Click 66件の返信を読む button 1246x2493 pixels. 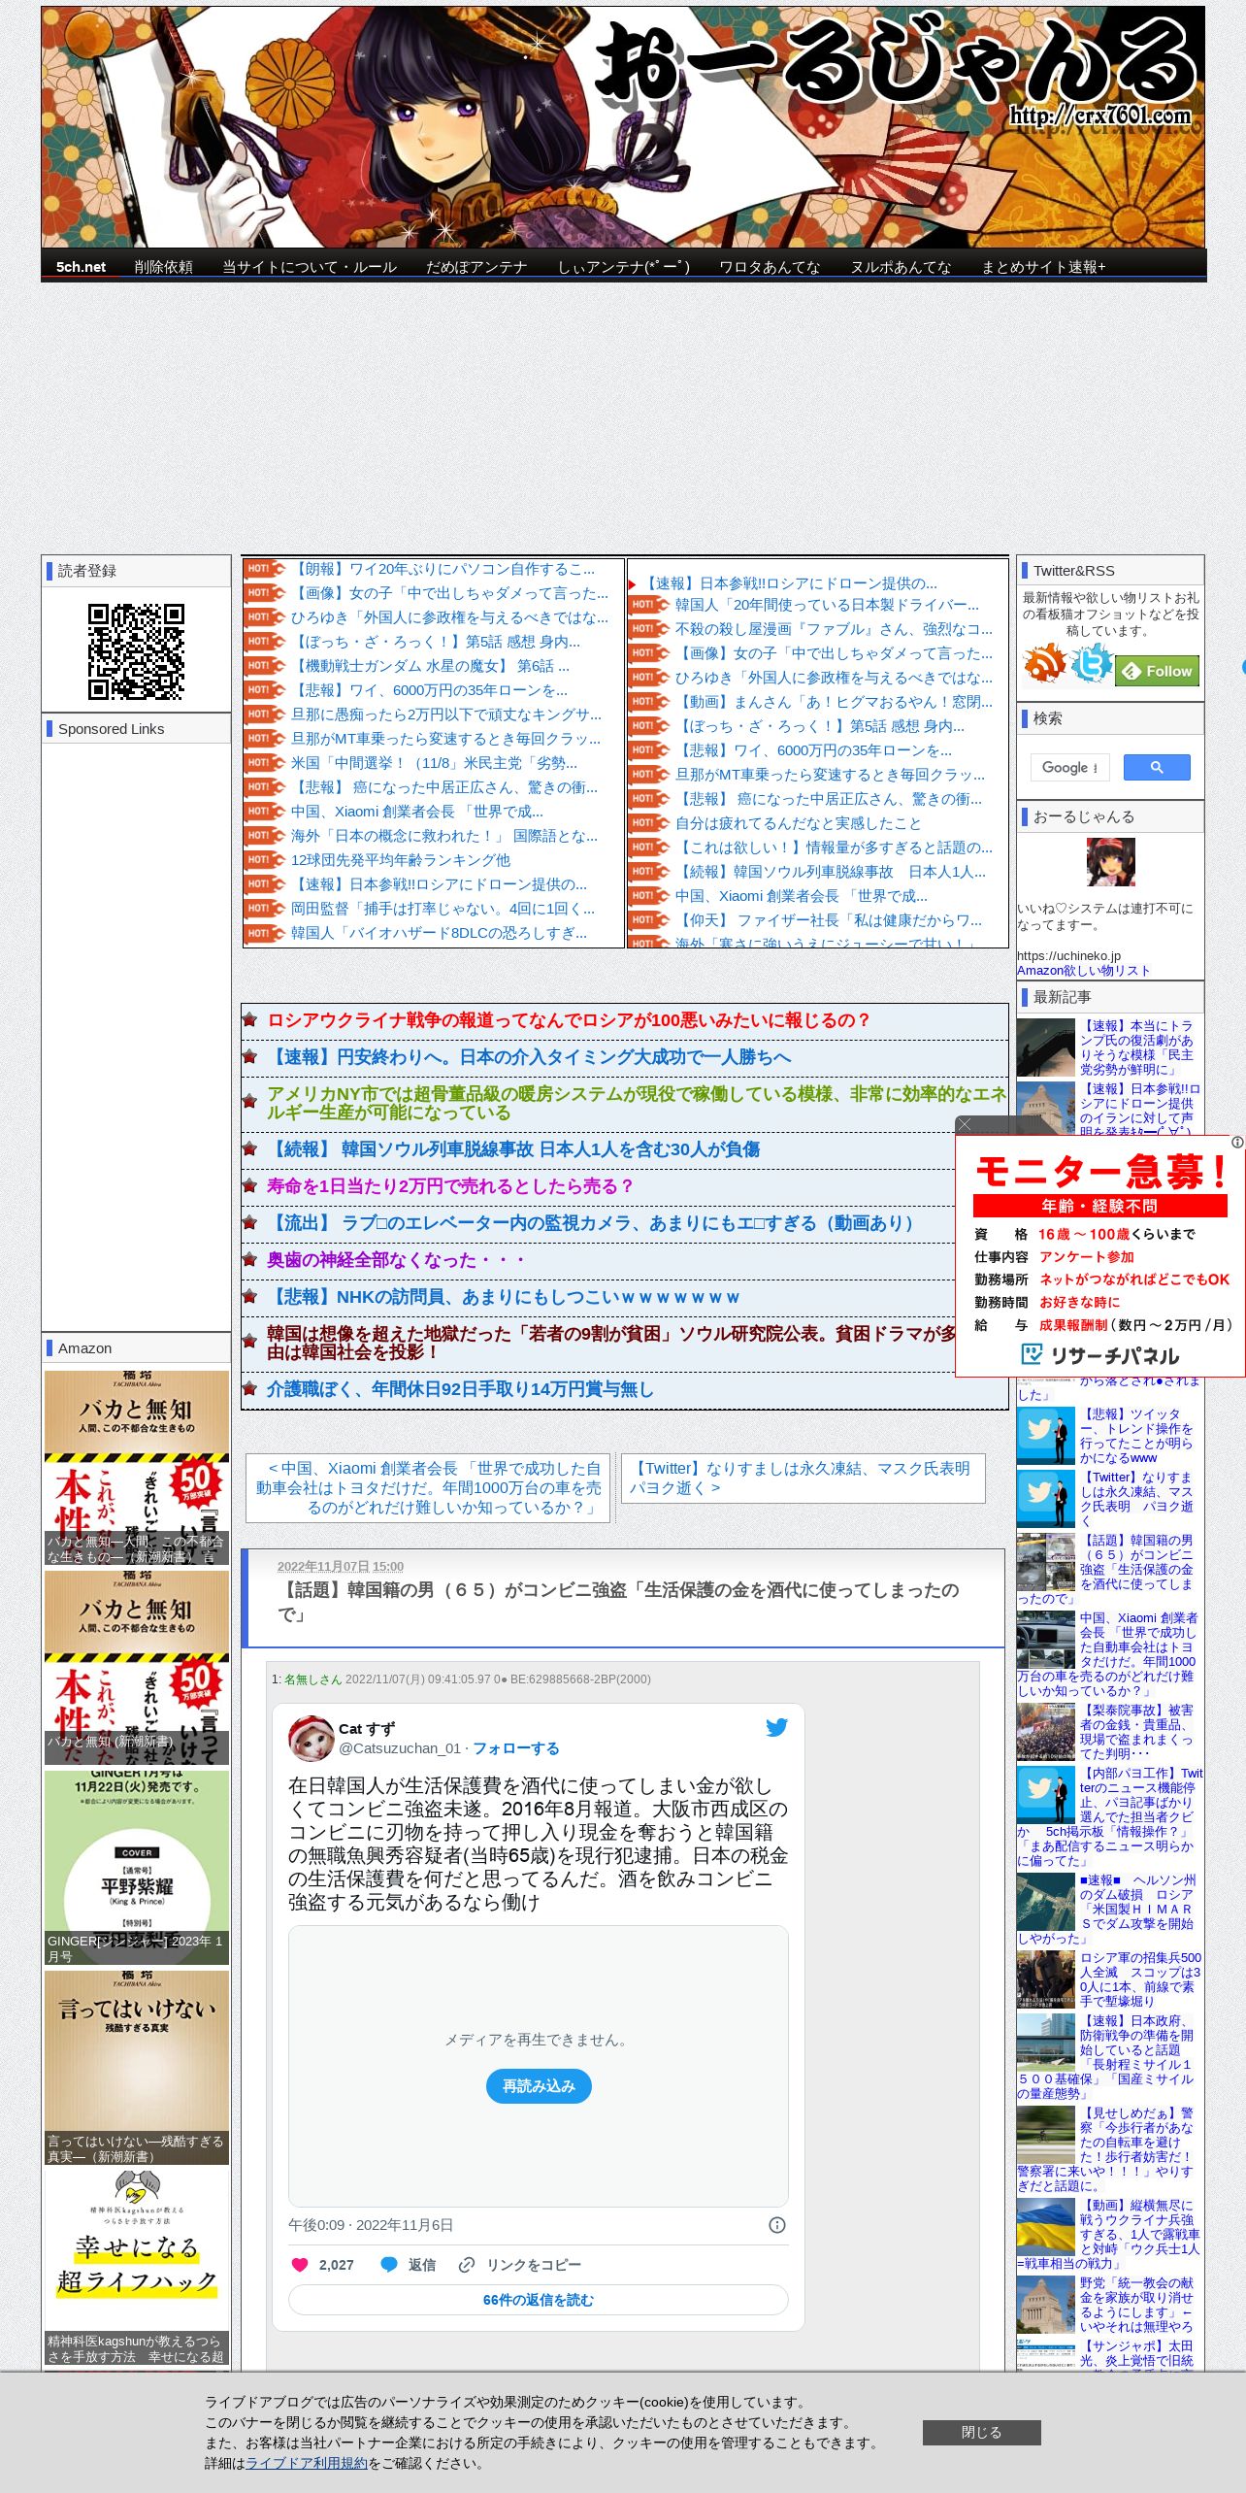[539, 2300]
